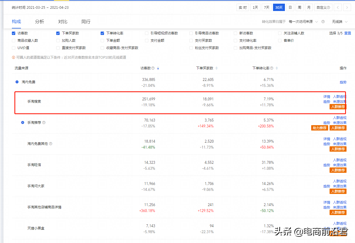Open 详情 in 手淘其他店铺商品详情 row

tap(327, 202)
